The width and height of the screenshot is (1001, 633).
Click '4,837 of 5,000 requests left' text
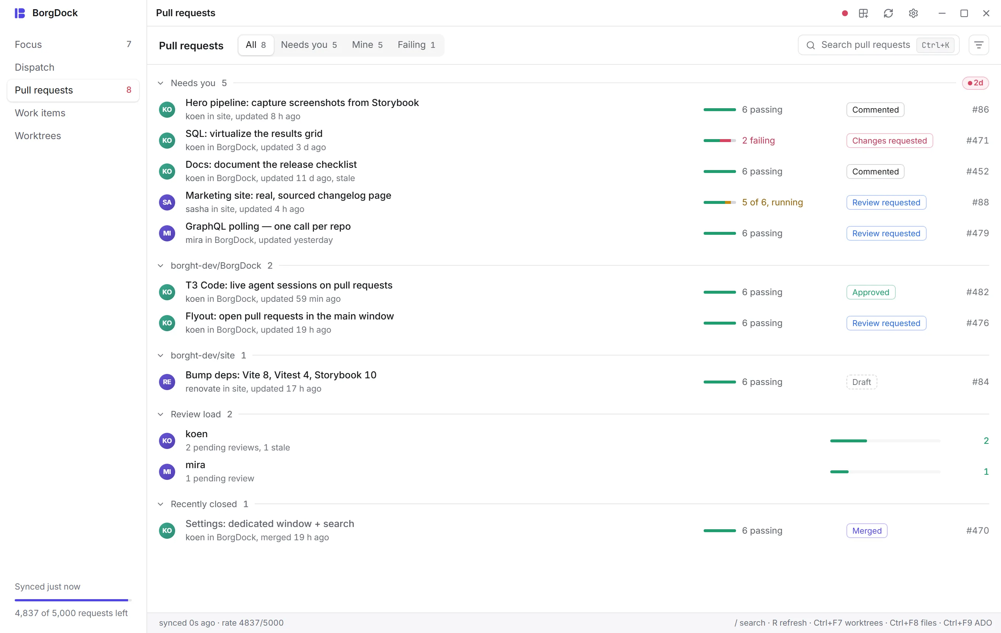coord(71,613)
